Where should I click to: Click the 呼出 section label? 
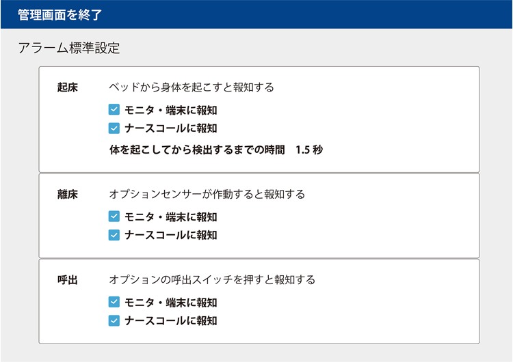click(67, 280)
